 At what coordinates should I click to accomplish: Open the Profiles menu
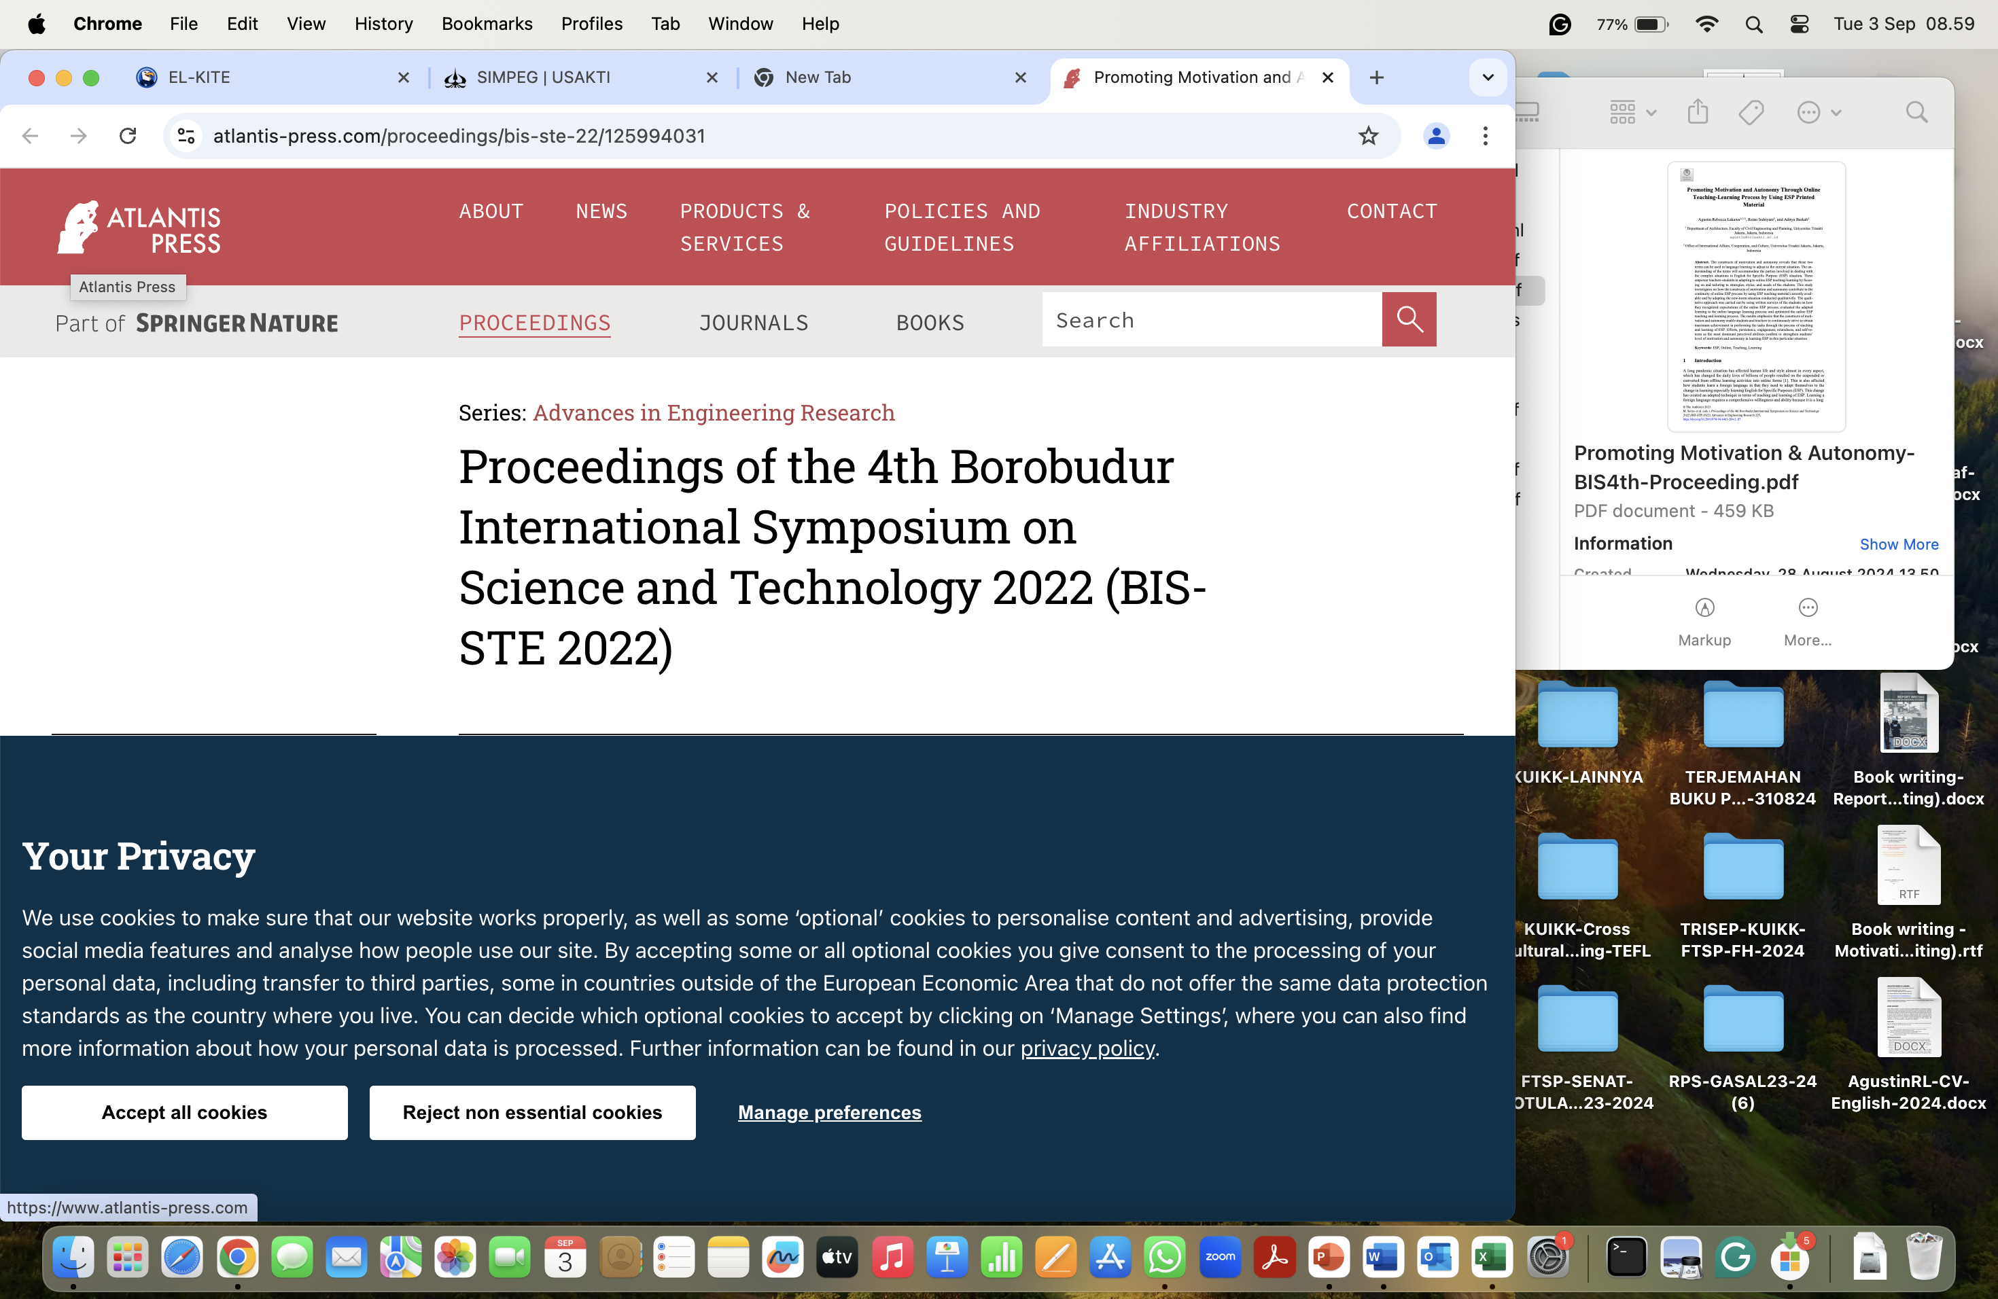click(592, 24)
